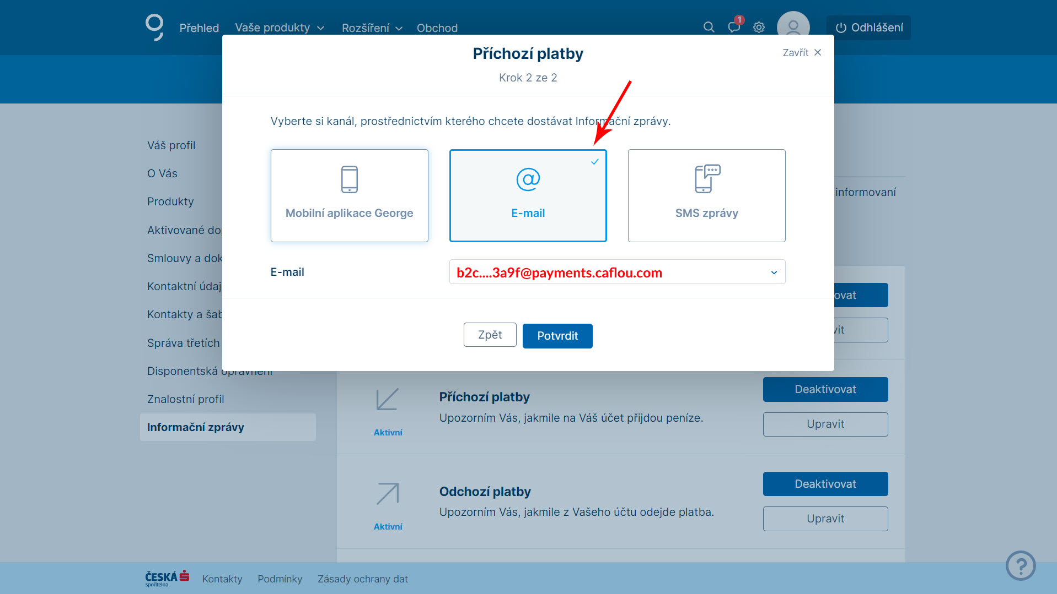This screenshot has width=1057, height=594.
Task: Click the Česká spořitelna footer logo
Action: coord(167,578)
